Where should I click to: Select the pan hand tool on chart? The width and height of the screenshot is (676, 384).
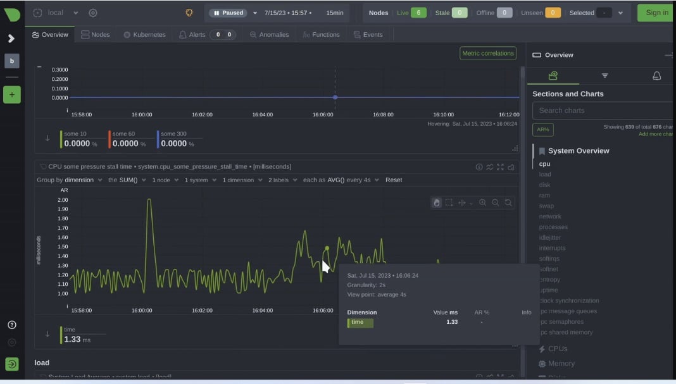pyautogui.click(x=437, y=203)
